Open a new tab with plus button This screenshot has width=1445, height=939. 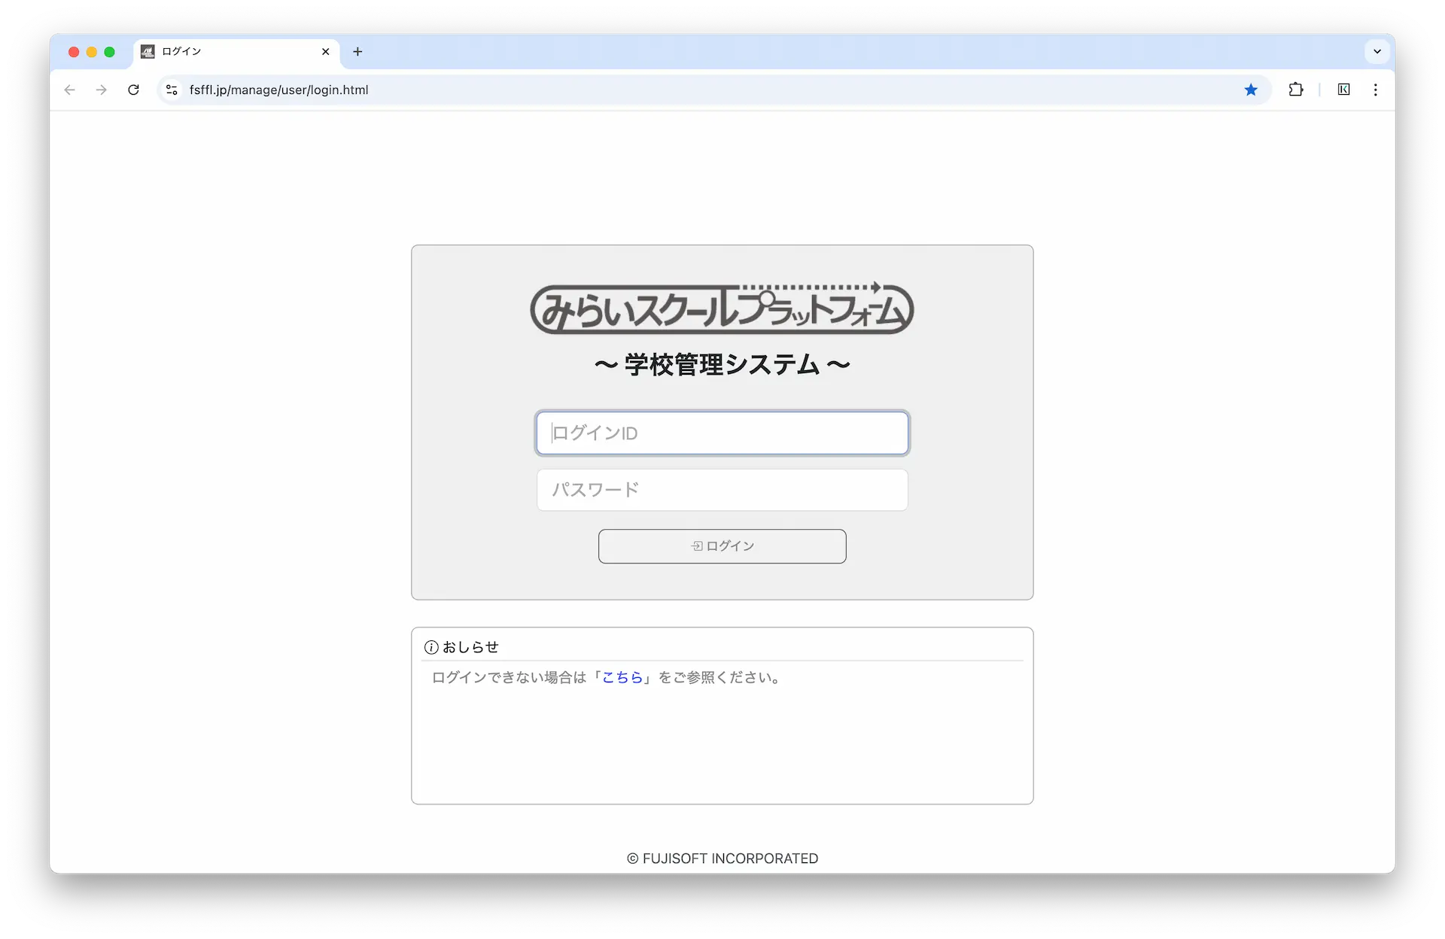pos(357,51)
